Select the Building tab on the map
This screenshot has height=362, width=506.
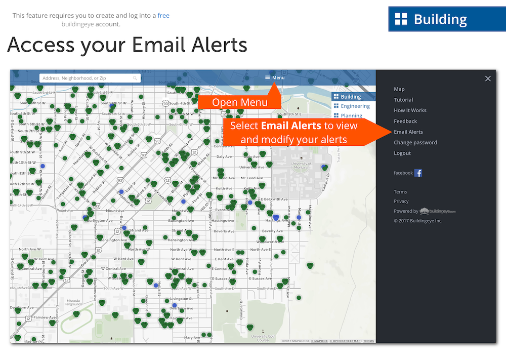(354, 97)
